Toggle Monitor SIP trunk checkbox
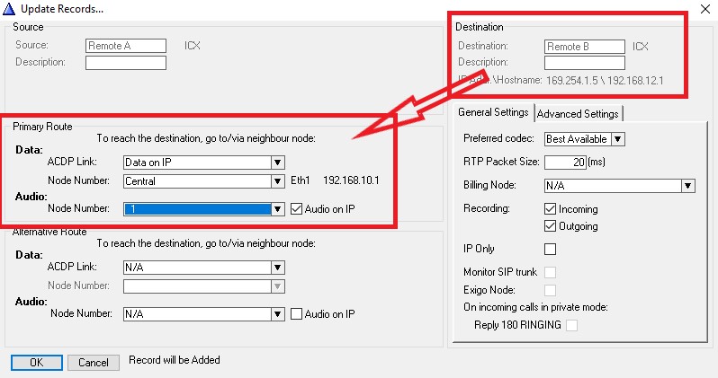 550,272
